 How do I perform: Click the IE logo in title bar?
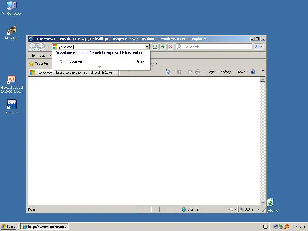click(31, 39)
